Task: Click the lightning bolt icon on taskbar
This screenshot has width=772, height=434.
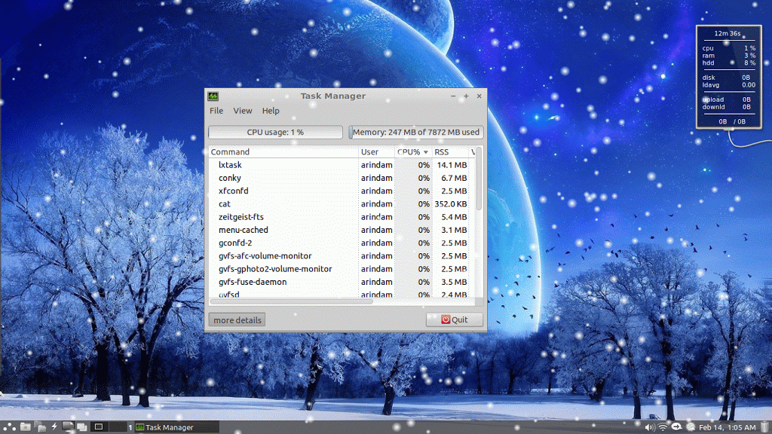Action: 54,426
